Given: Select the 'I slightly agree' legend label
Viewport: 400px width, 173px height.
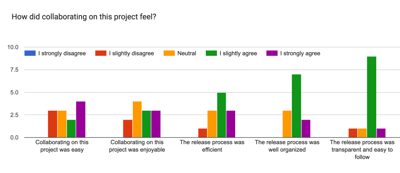Looking at the screenshot, I should [238, 53].
